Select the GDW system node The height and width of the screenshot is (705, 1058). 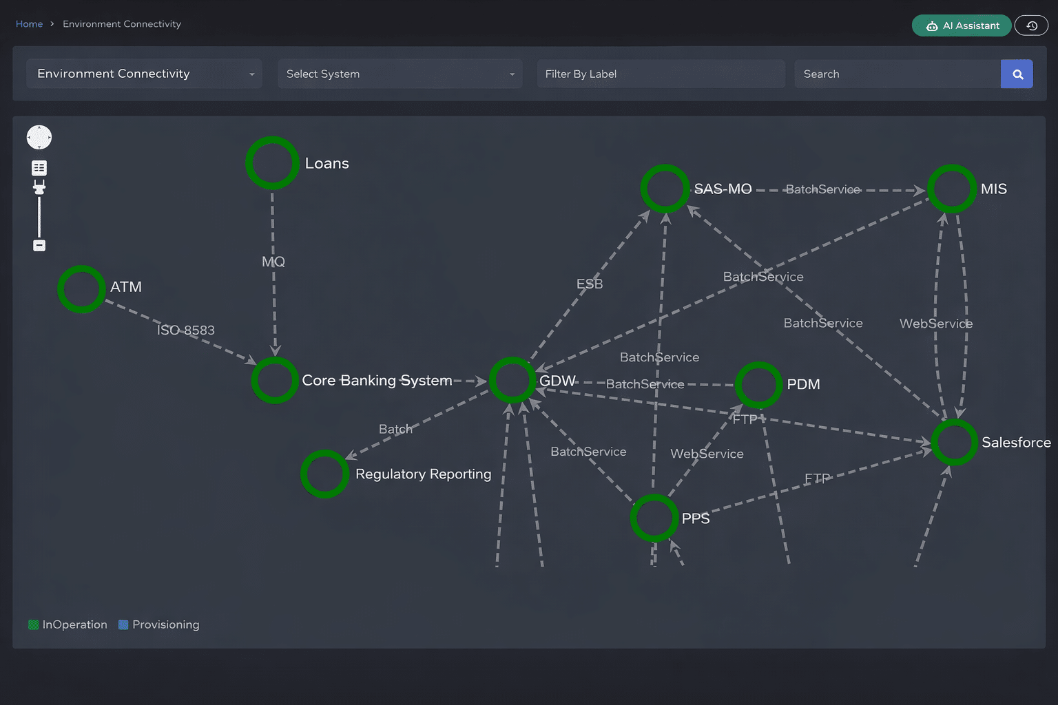(x=512, y=380)
